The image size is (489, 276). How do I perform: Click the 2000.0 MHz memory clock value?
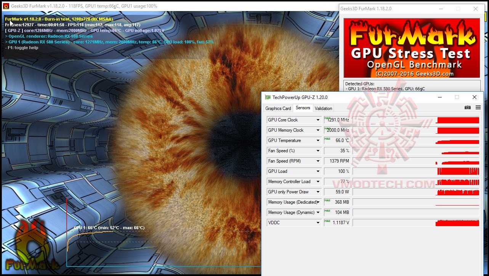pos(337,130)
